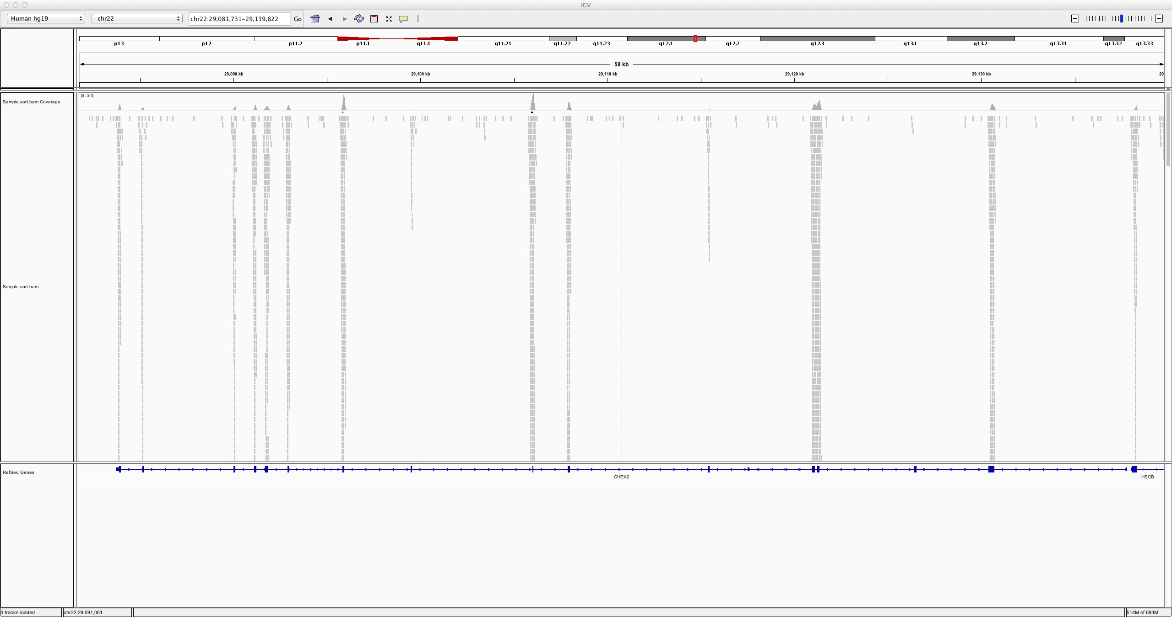Zoom out with the minus icon
Screen dimensions: 1172x617
coord(1075,19)
